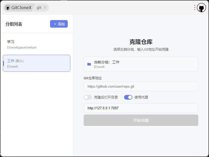The width and height of the screenshot is (209, 157).
Task: Click the plus icon on the 添加 button
Action: (x=55, y=24)
